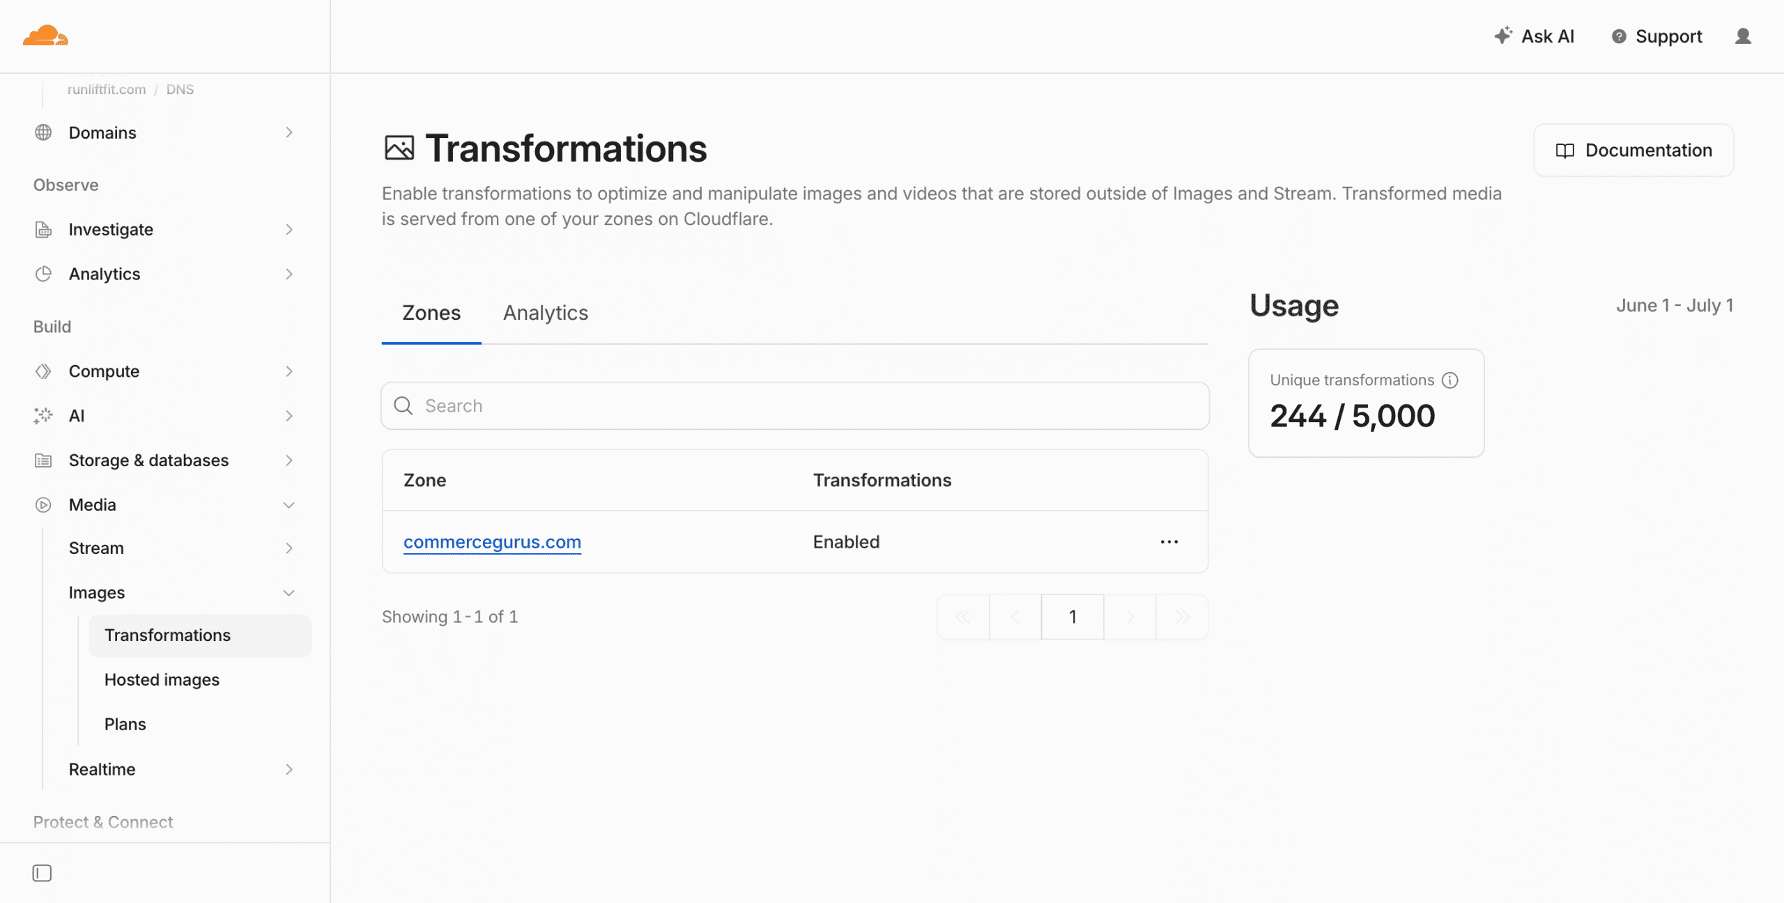Click the Protect & Connect section heading
The width and height of the screenshot is (1784, 903).
click(x=102, y=822)
